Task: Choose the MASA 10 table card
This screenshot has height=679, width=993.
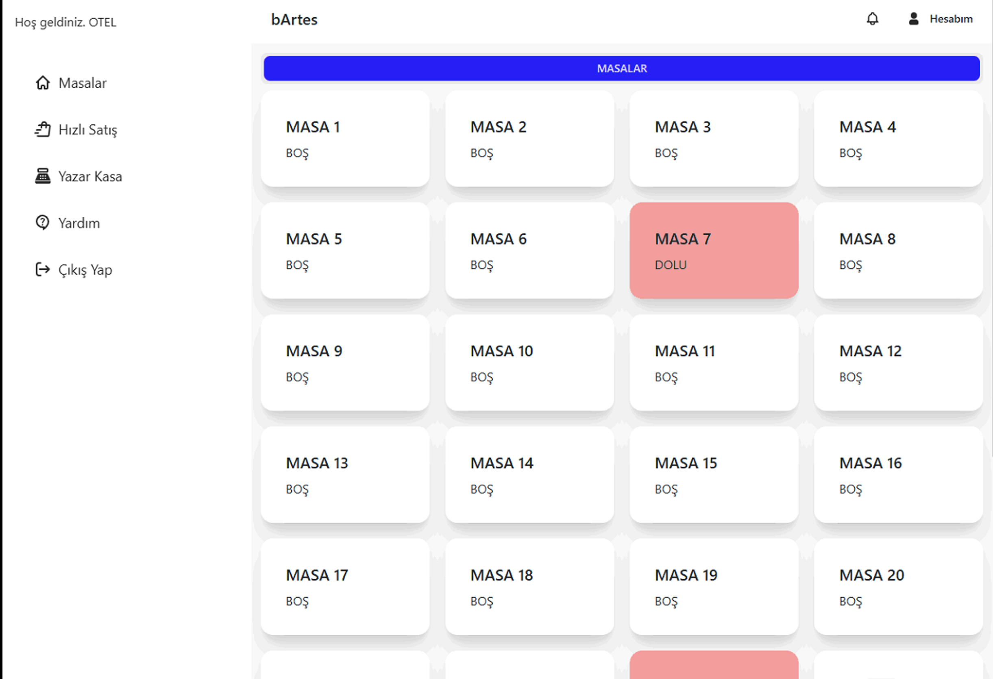Action: point(529,362)
